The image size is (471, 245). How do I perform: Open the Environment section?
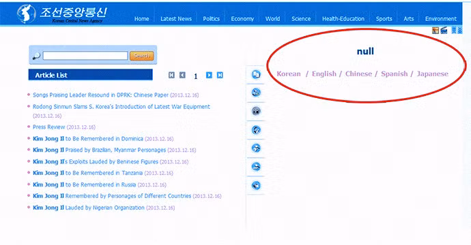[x=441, y=18]
